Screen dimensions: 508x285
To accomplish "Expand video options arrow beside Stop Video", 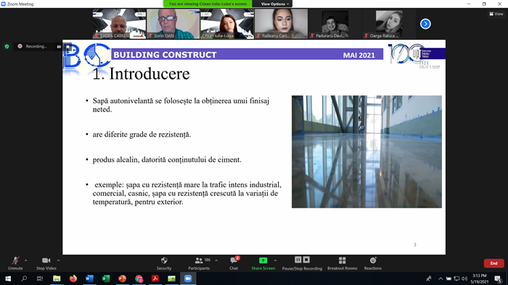I will click(x=58, y=260).
